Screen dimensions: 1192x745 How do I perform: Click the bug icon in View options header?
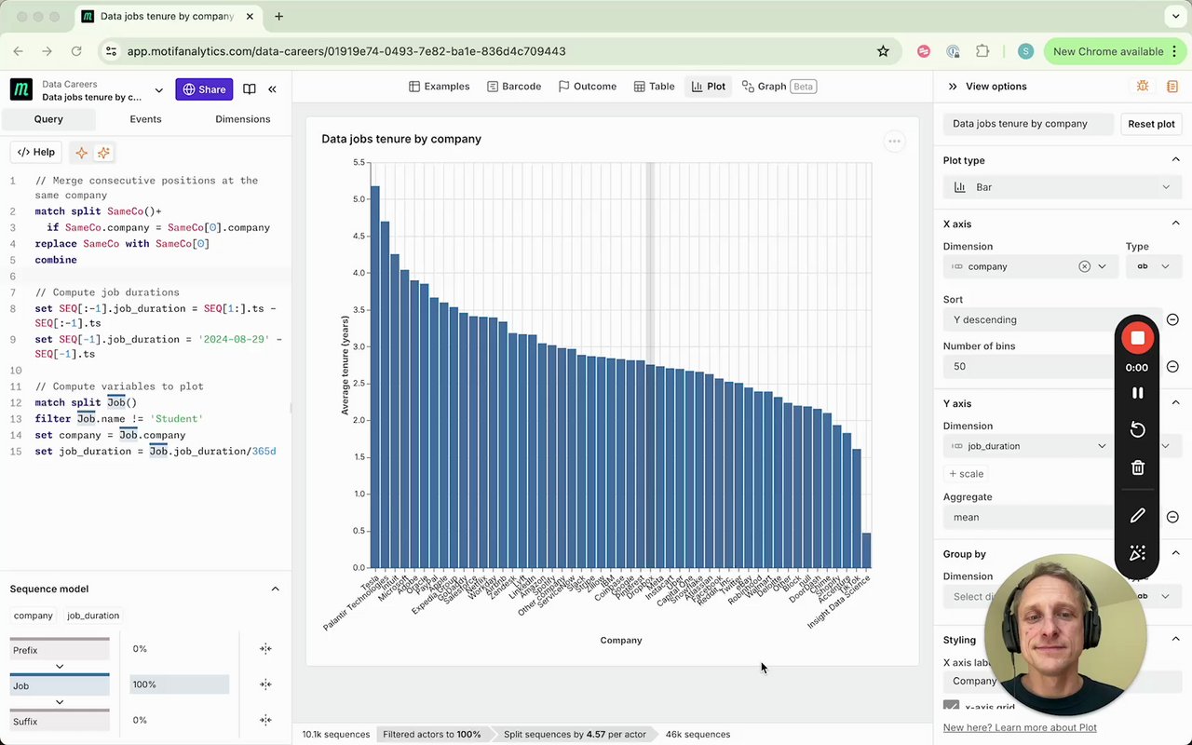coord(1143,87)
